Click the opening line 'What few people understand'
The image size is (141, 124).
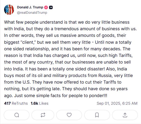click(x=33, y=22)
